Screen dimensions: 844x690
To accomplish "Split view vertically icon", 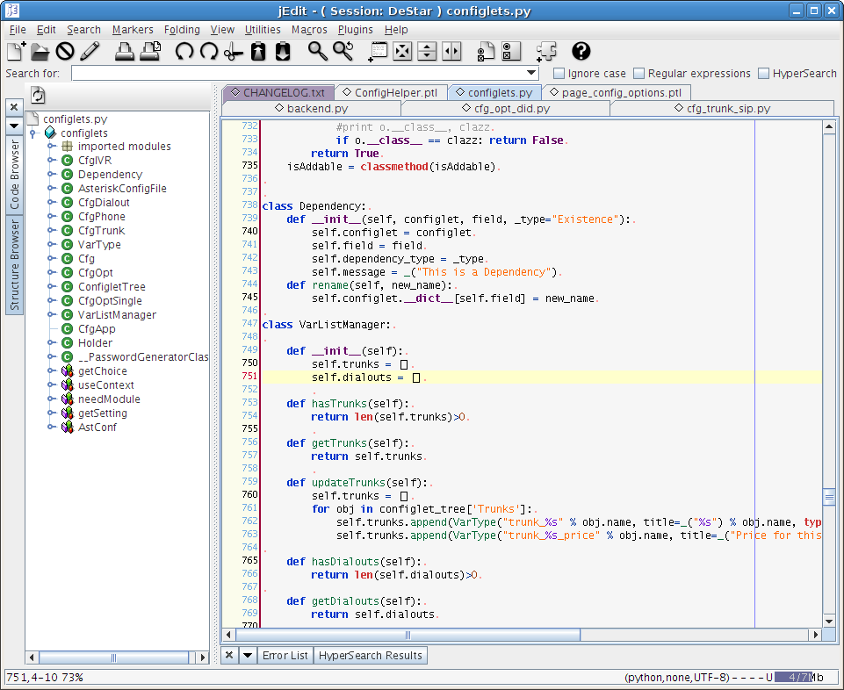I will pos(451,52).
